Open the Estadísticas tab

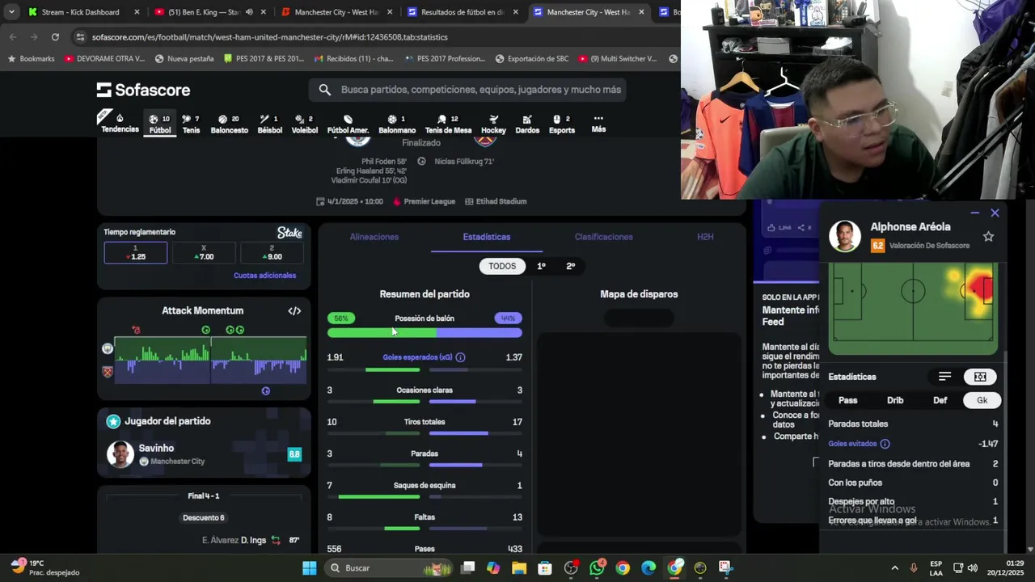click(x=486, y=237)
